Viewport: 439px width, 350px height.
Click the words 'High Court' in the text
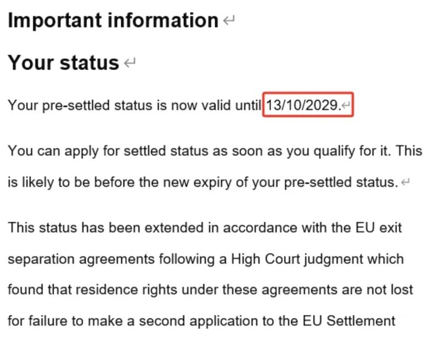266,259
